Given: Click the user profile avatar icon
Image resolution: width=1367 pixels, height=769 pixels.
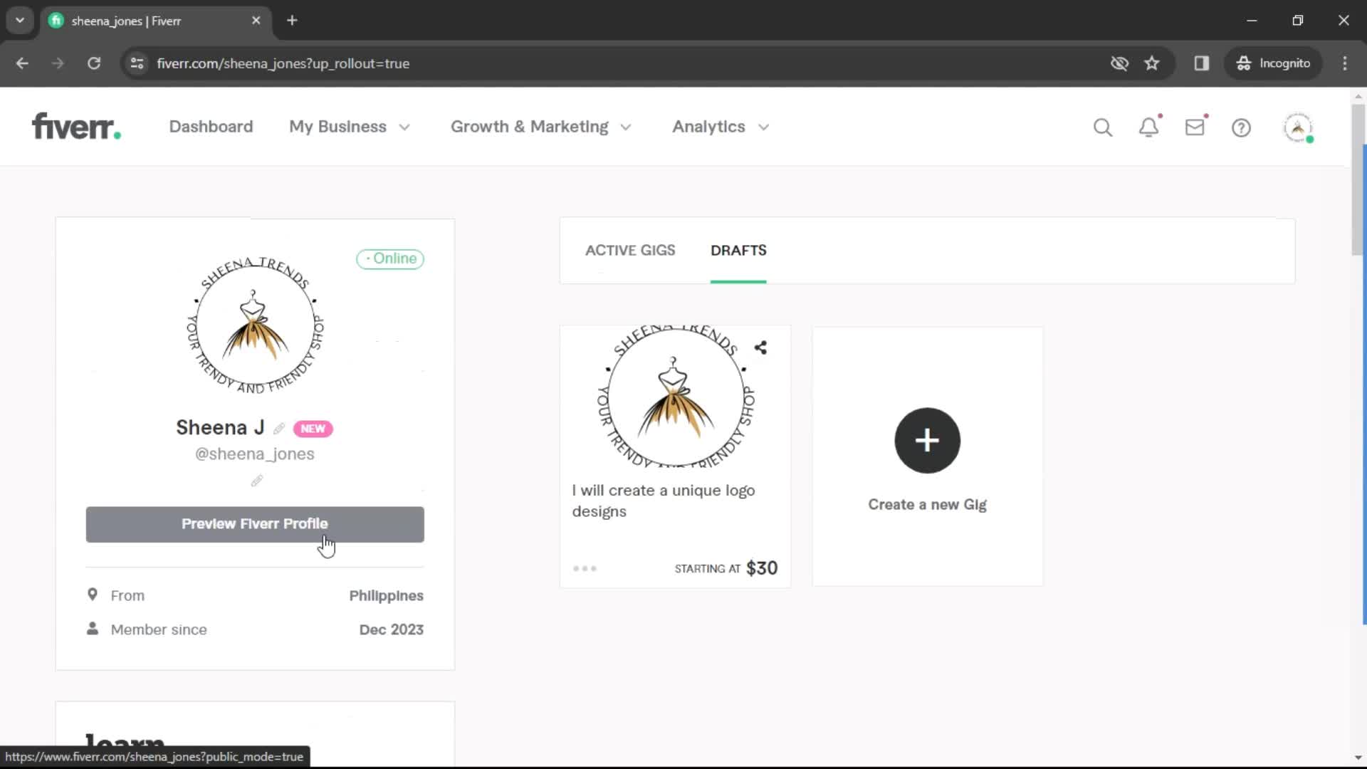Looking at the screenshot, I should 1299,127.
